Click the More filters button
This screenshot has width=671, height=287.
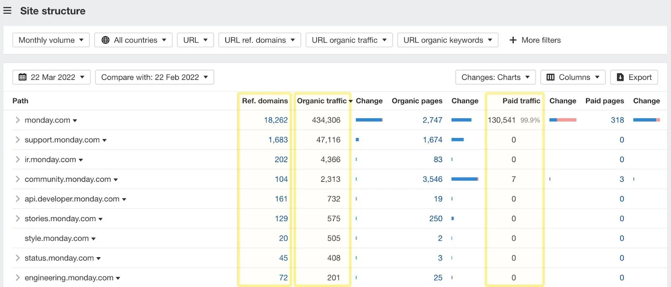coord(535,40)
